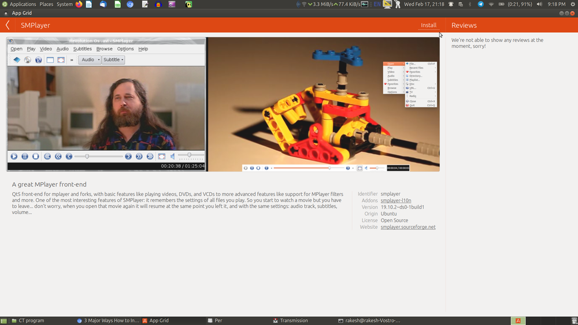Open the session settings gear icon
The image size is (578, 325).
pos(573,4)
